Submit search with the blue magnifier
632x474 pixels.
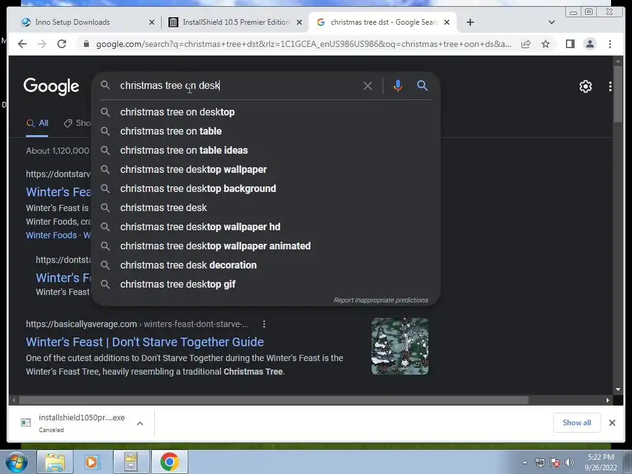click(422, 85)
